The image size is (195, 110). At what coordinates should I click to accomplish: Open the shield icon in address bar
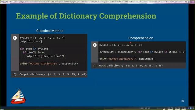tap(186, 2)
